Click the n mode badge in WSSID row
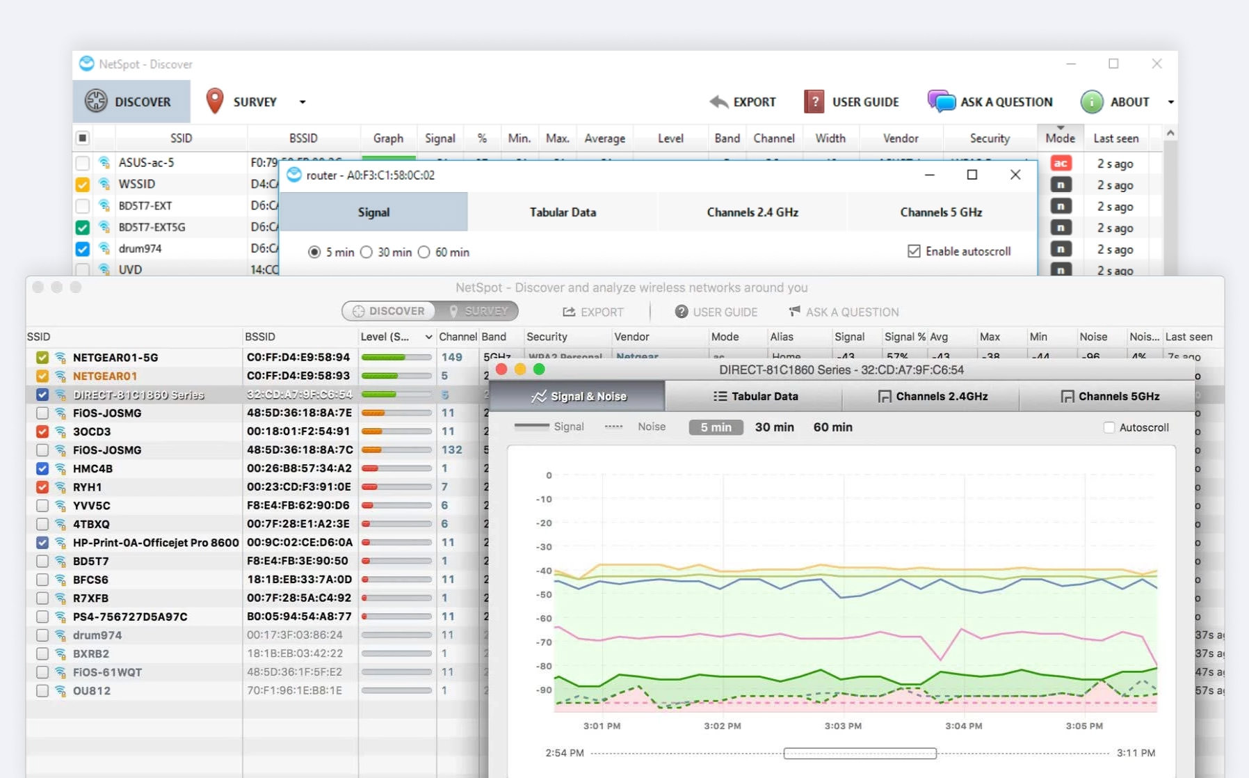The height and width of the screenshot is (778, 1249). [x=1061, y=184]
